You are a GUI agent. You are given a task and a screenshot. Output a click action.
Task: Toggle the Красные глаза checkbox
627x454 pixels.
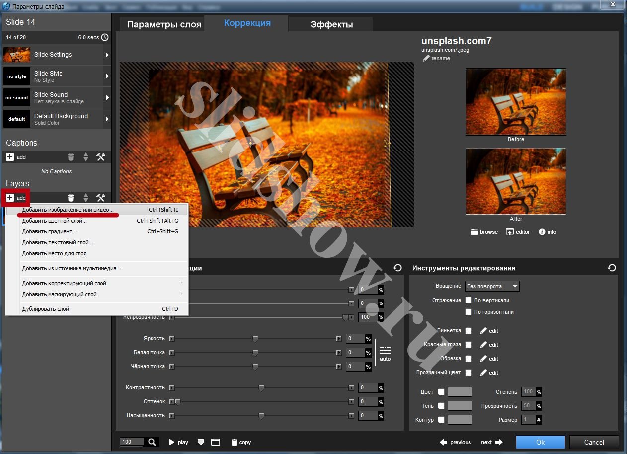pyautogui.click(x=469, y=345)
